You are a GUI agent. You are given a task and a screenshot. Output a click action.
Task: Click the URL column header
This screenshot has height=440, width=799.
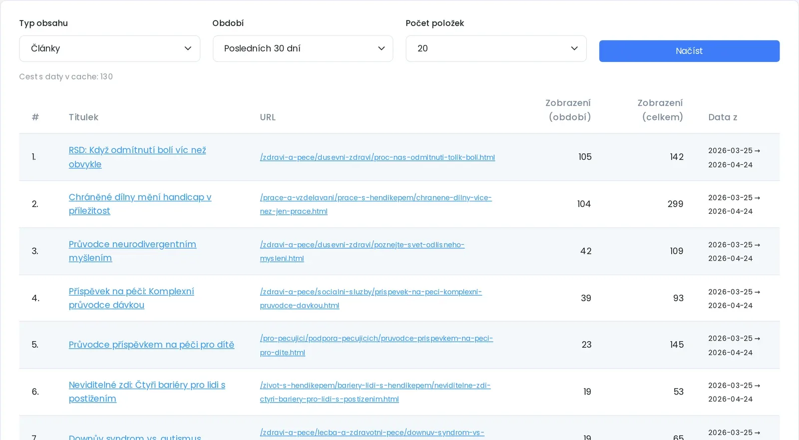pos(268,117)
